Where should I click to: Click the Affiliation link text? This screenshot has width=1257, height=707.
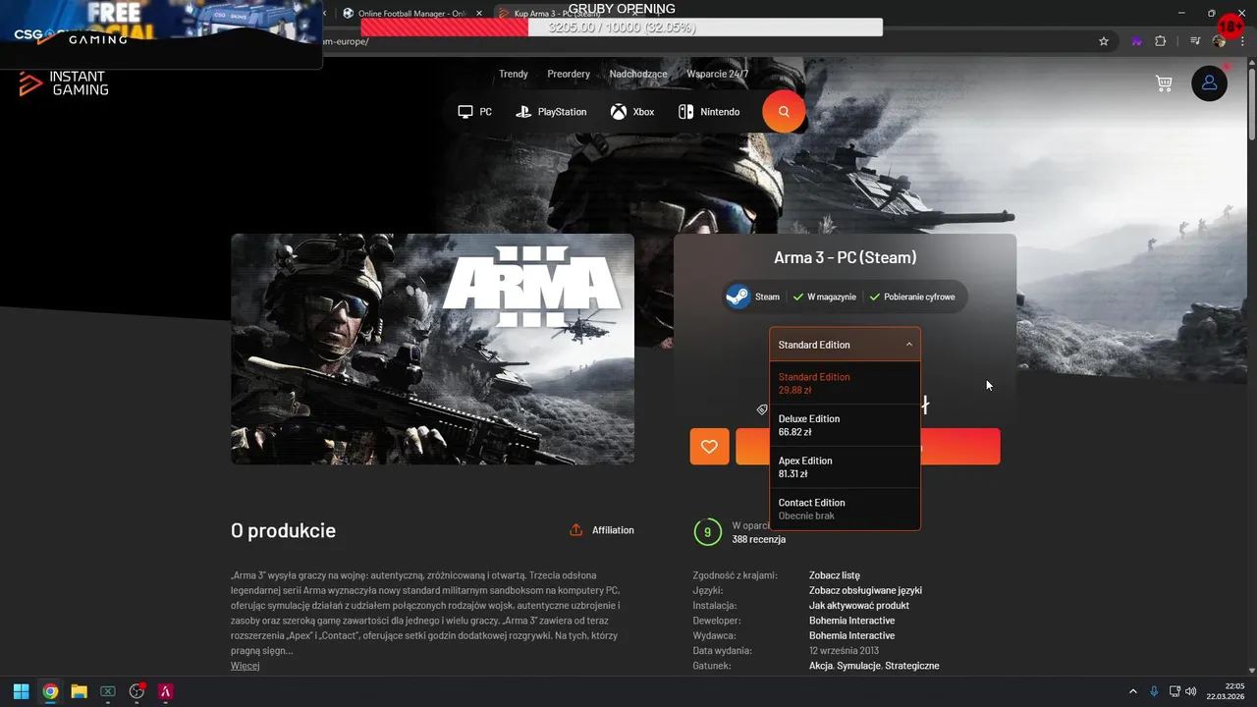613,530
